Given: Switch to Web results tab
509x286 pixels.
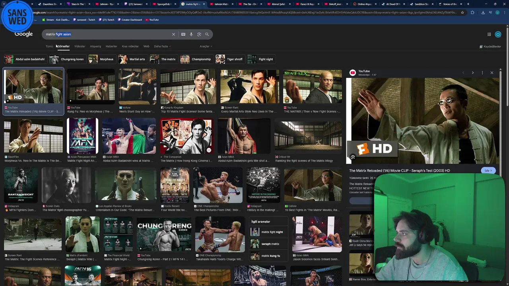Looking at the screenshot, I should (x=146, y=46).
